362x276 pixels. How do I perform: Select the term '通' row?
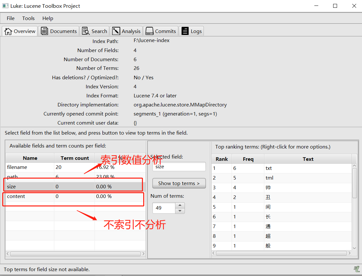point(282,226)
